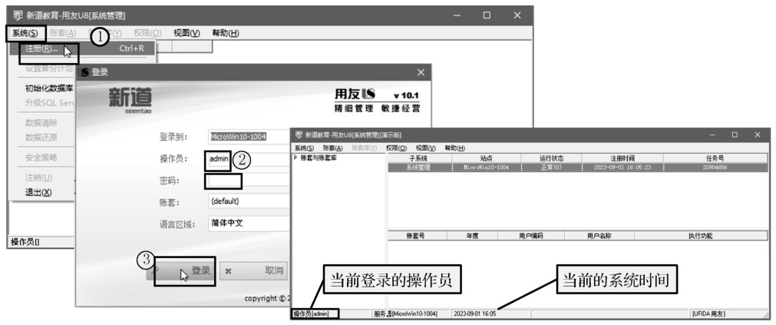This screenshot has width=776, height=325.
Task: Click app icon in 演示版 window title bar
Action: [299, 134]
